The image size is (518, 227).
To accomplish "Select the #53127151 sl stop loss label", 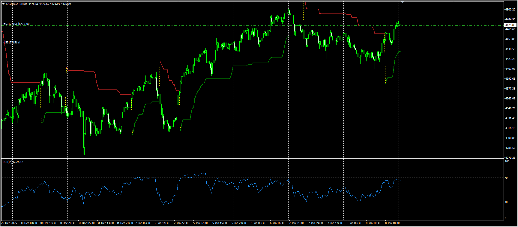I will click(12, 43).
